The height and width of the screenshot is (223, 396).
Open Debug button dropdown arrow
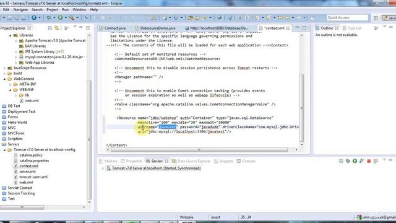coord(54,18)
